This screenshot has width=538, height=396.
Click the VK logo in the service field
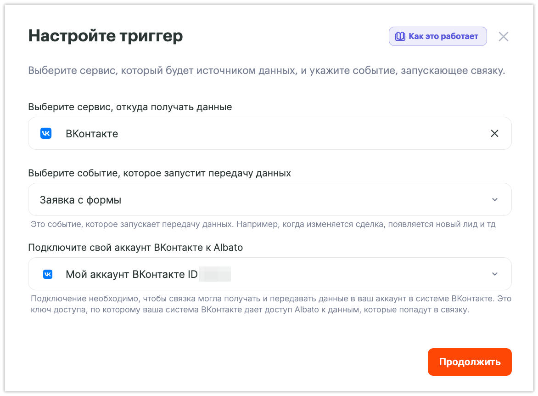(x=46, y=134)
